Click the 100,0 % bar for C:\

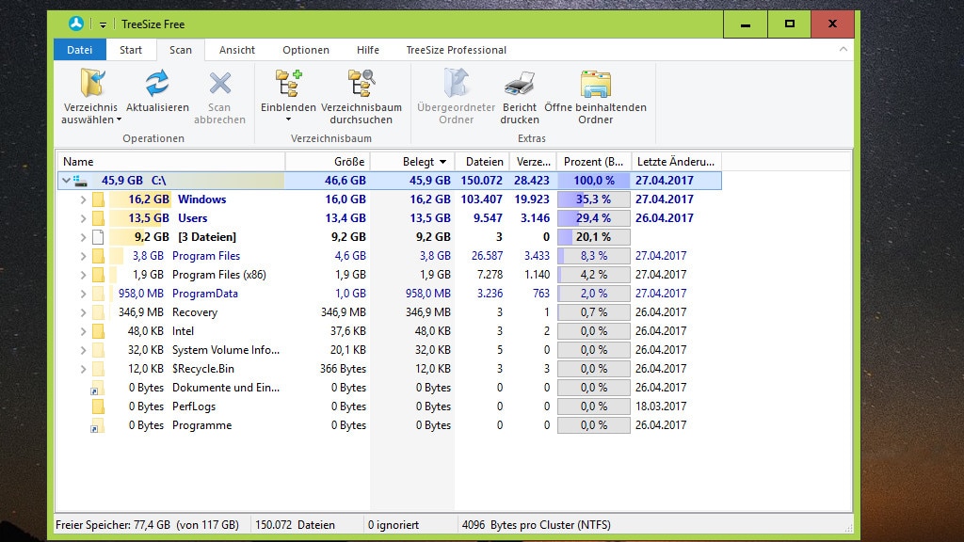click(594, 181)
